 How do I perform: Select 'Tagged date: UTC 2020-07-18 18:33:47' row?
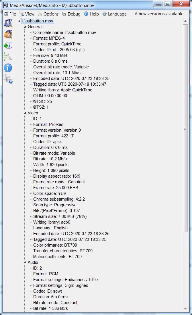[70, 84]
